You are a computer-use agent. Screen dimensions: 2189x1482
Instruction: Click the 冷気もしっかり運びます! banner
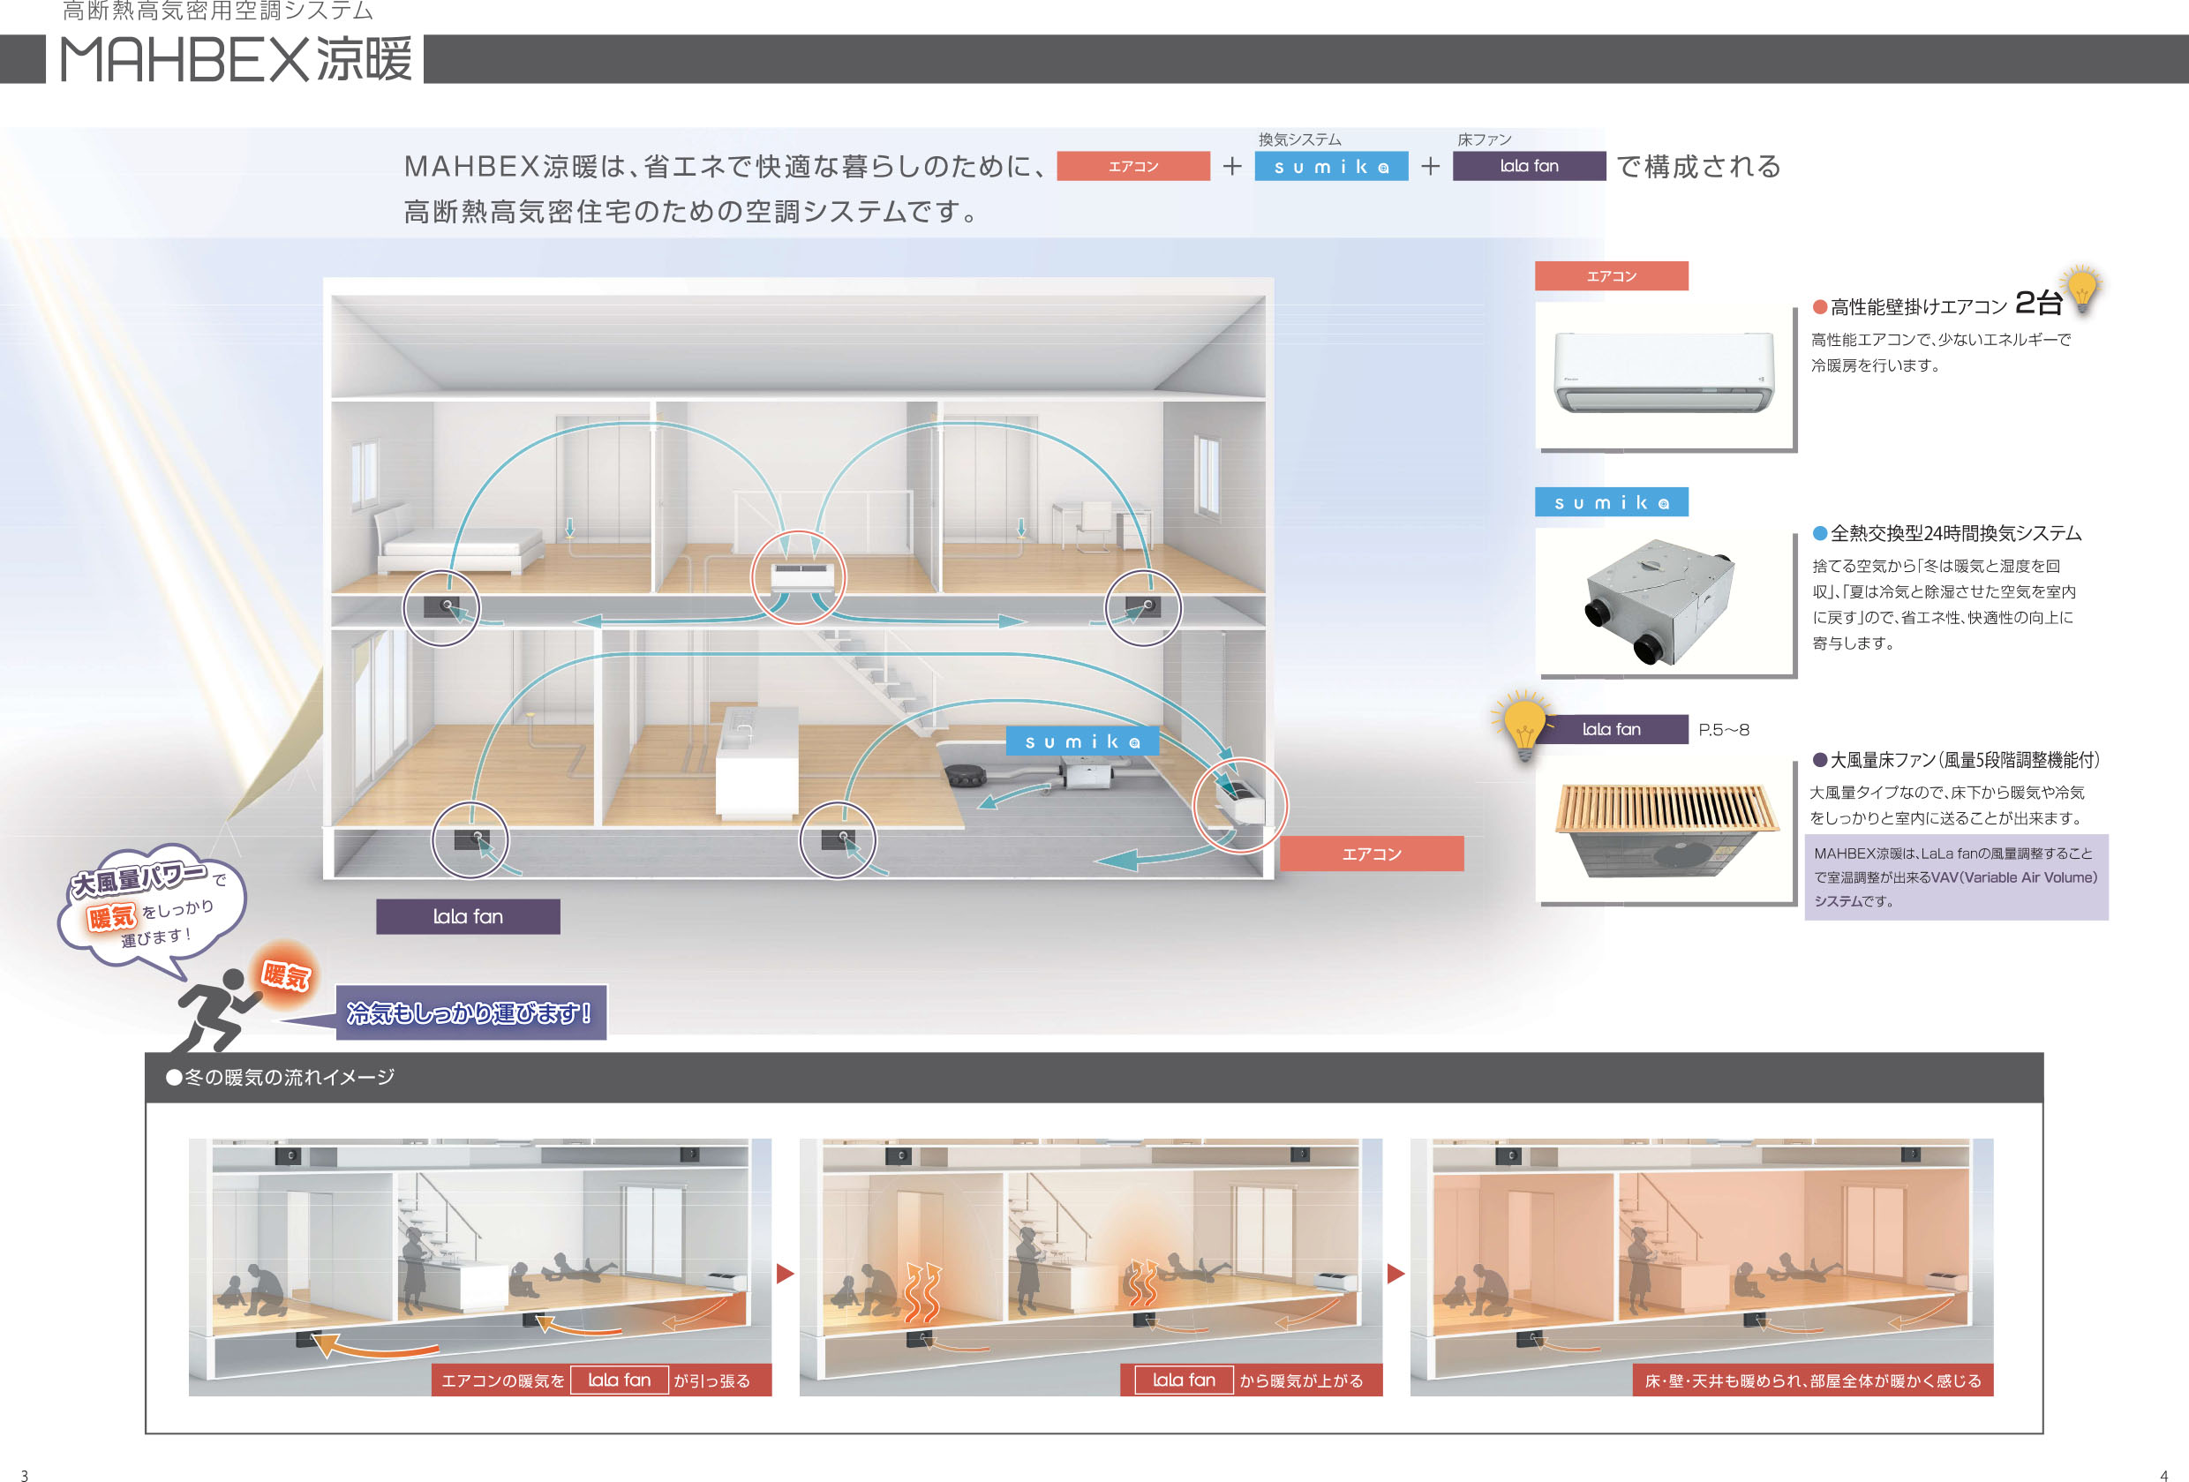coord(471,1012)
